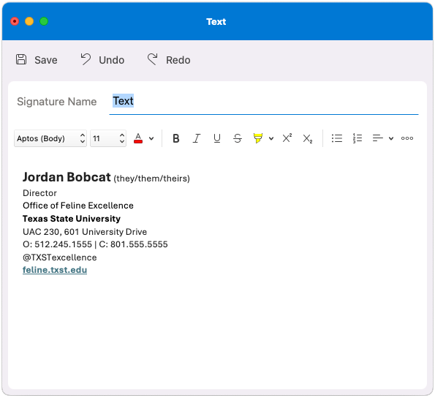Click the @TXSTexcellence handle
This screenshot has height=398, width=435.
tap(60, 258)
